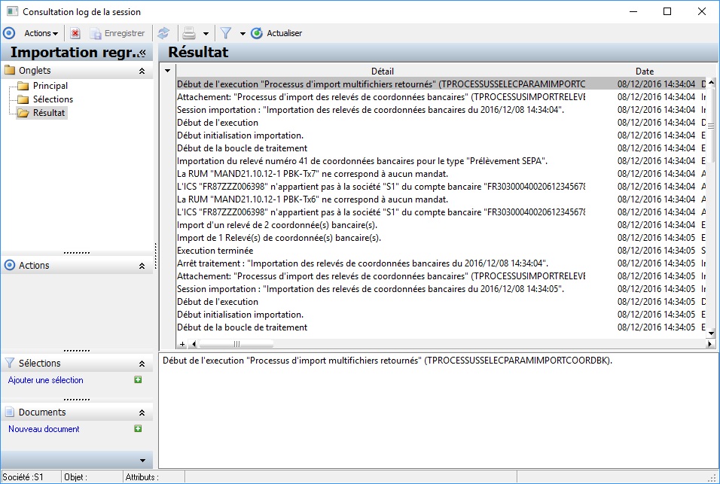Click the down arrow at bottom of left panel
The image size is (720, 484).
(x=142, y=460)
